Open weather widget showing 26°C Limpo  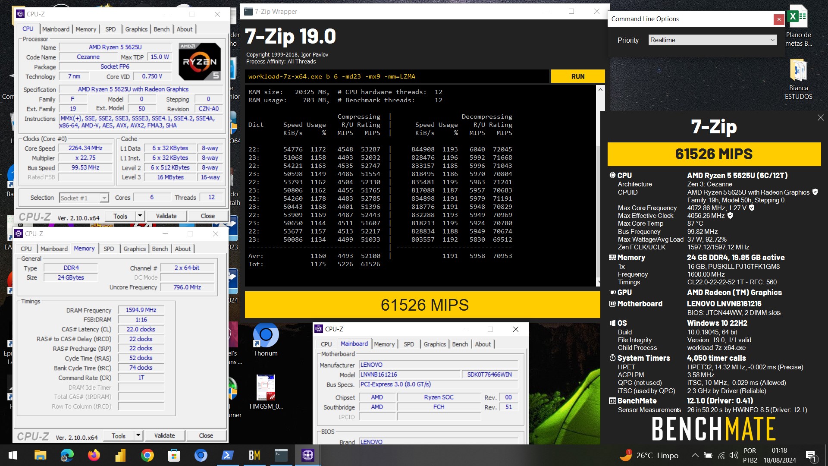pyautogui.click(x=649, y=455)
